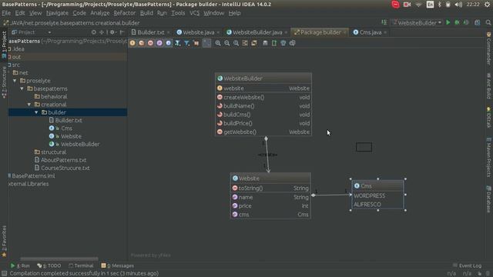The height and width of the screenshot is (277, 493).
Task: Run WebsiteBuilder with green play icon
Action: (x=448, y=22)
